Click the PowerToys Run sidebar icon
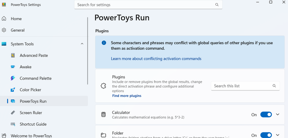 pos(13,101)
